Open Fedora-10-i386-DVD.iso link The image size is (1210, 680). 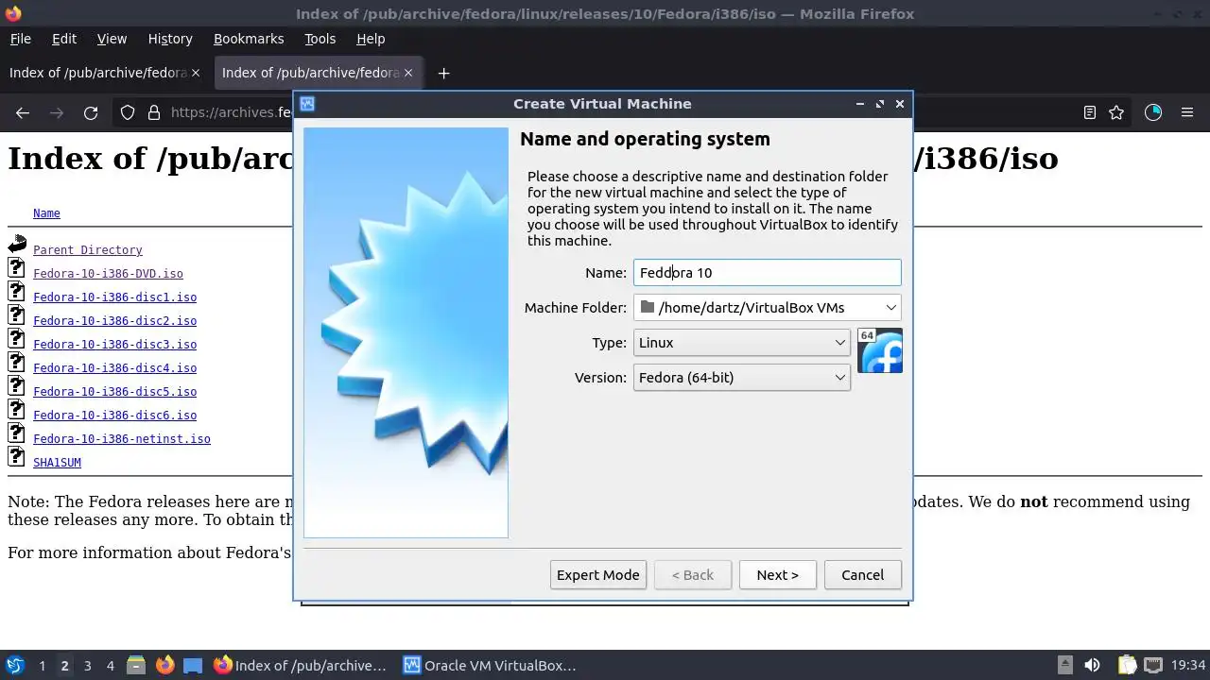click(x=108, y=274)
